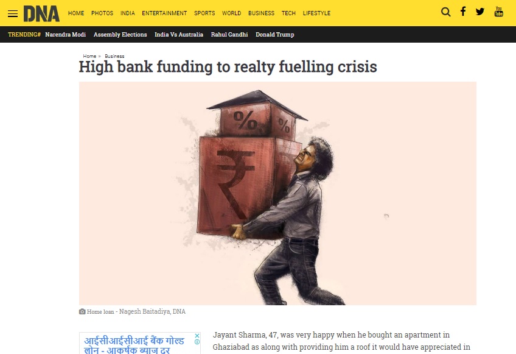Open the YouTube channel icon

[x=498, y=12]
